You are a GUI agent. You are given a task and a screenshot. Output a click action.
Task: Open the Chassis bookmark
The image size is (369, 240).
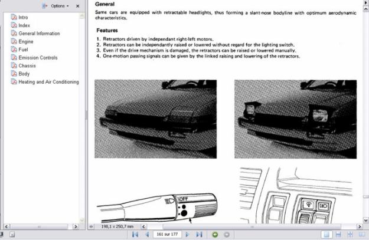(x=27, y=66)
